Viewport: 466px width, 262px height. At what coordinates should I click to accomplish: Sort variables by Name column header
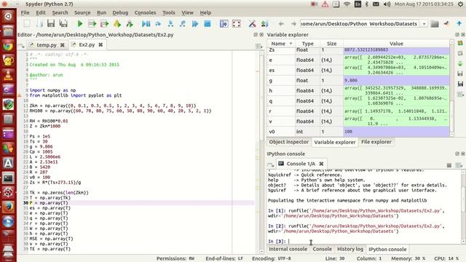pyautogui.click(x=281, y=44)
